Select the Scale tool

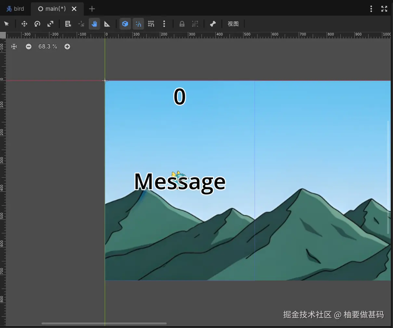click(50, 24)
